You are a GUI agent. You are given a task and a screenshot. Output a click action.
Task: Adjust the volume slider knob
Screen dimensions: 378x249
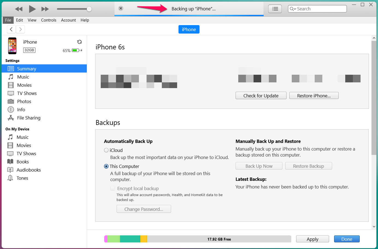pyautogui.click(x=89, y=9)
